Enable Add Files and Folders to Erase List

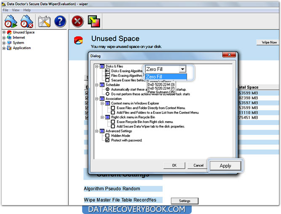113,112
